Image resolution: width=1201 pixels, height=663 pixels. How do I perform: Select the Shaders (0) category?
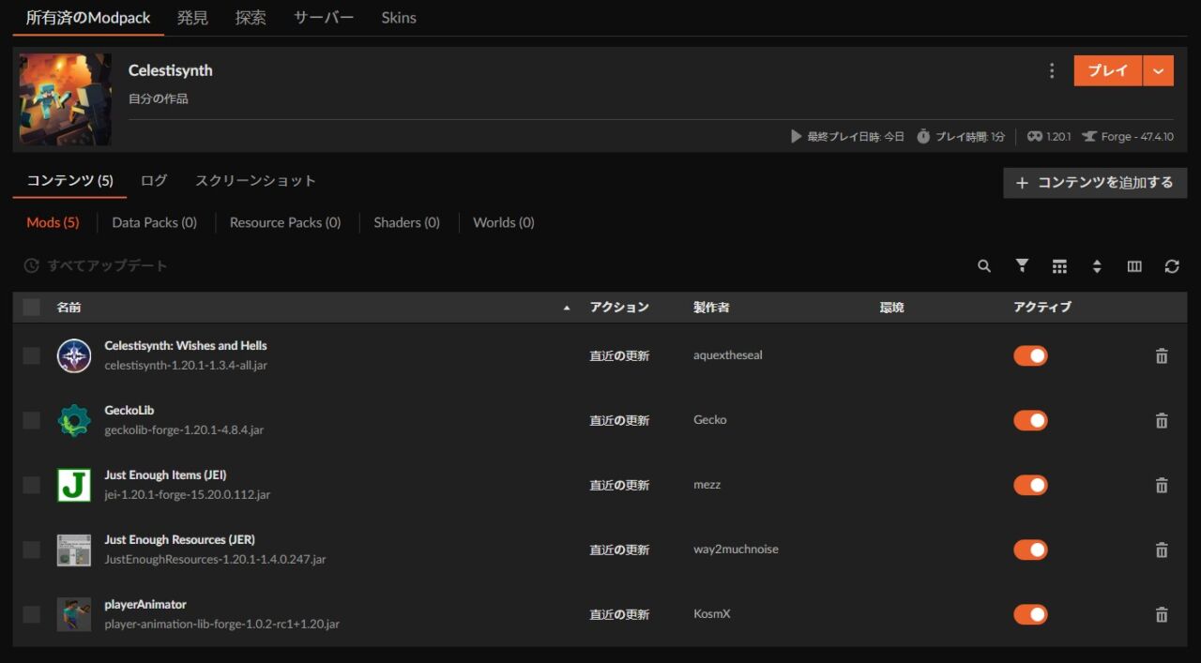pyautogui.click(x=406, y=223)
